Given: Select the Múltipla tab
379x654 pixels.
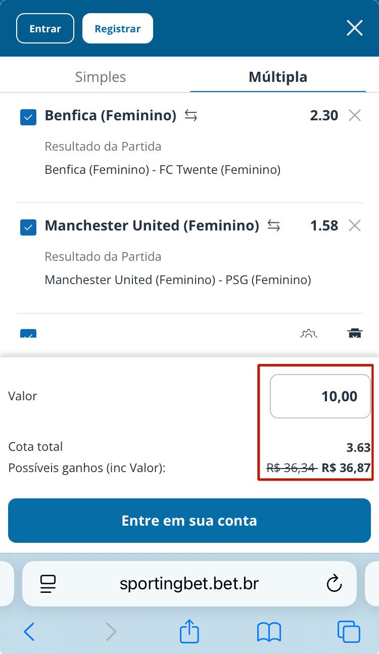Looking at the screenshot, I should (278, 77).
